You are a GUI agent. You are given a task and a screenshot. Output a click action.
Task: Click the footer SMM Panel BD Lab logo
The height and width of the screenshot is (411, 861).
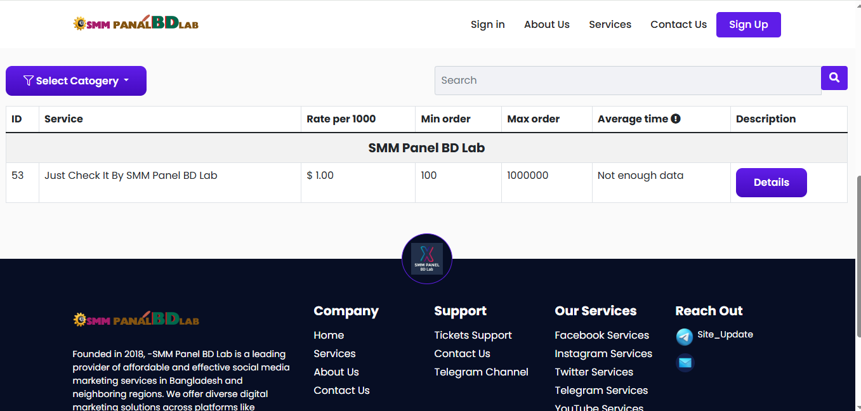click(x=136, y=319)
